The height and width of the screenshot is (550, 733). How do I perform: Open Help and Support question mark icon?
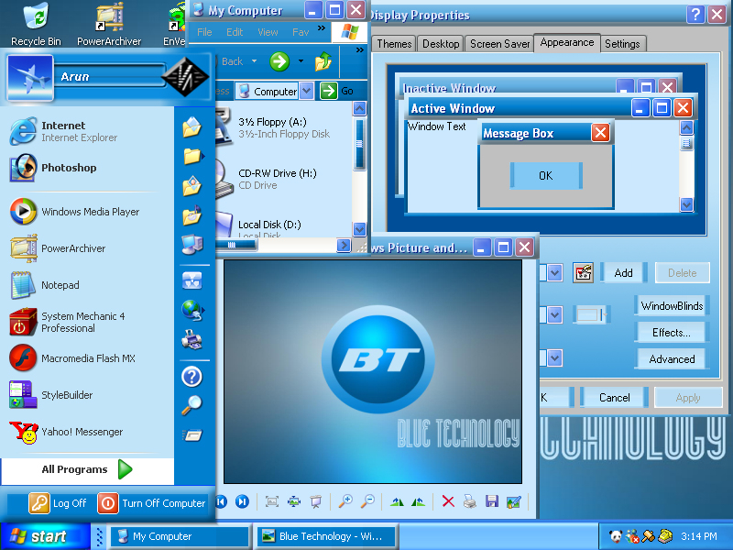coord(191,377)
